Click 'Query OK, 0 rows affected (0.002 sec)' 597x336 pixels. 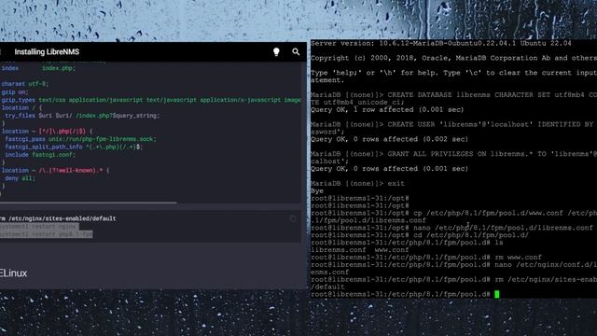click(389, 139)
